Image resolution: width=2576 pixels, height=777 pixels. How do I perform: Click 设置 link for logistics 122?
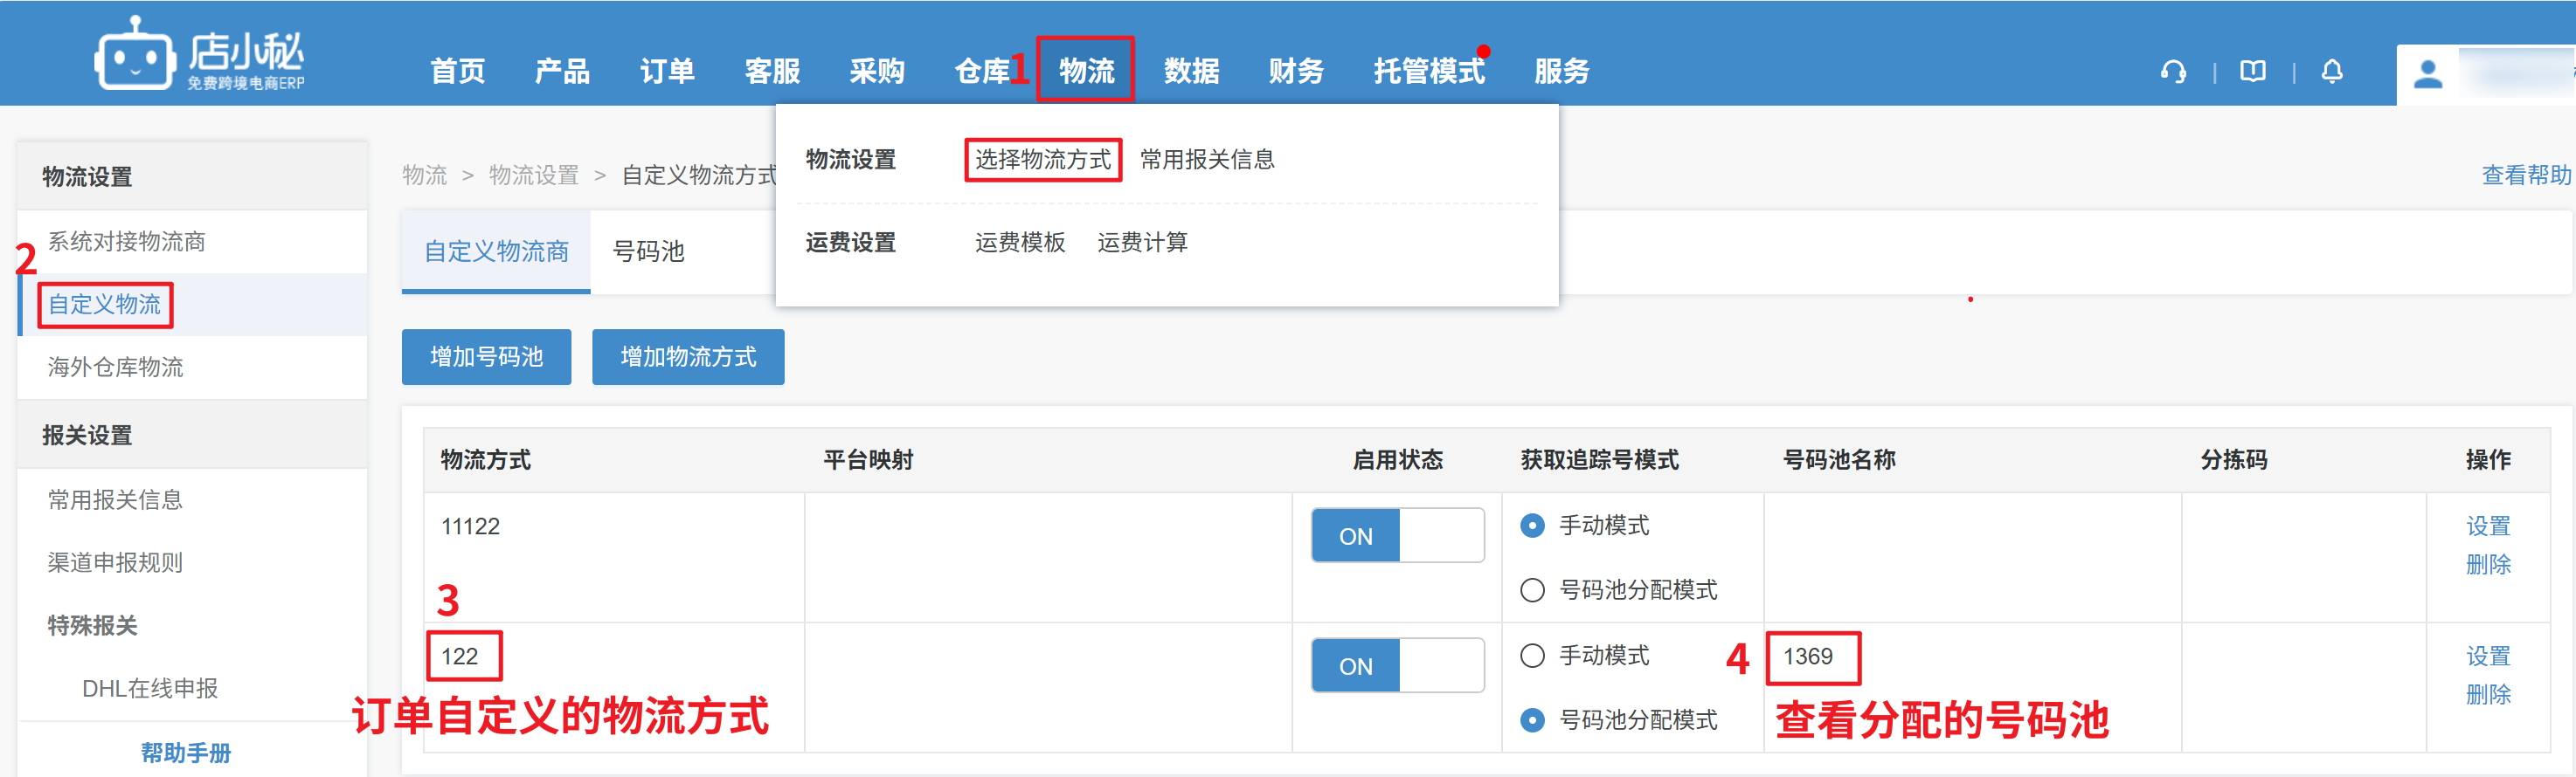click(2487, 657)
